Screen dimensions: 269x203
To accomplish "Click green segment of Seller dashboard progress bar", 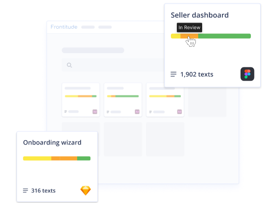I will click(224, 36).
